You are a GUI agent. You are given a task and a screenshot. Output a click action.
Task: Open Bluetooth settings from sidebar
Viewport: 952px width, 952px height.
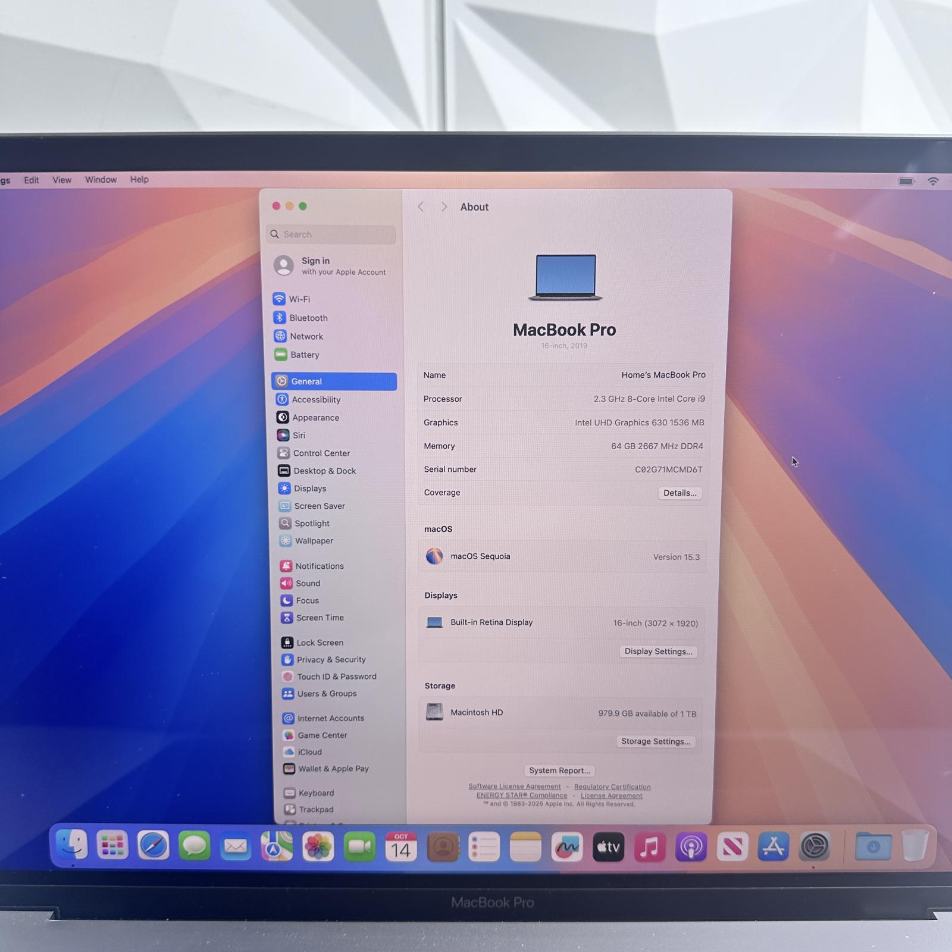(x=308, y=317)
